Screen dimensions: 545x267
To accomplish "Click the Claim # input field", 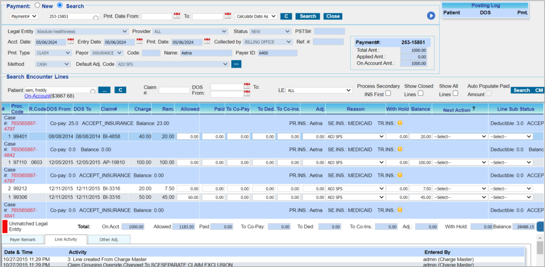I will [174, 90].
